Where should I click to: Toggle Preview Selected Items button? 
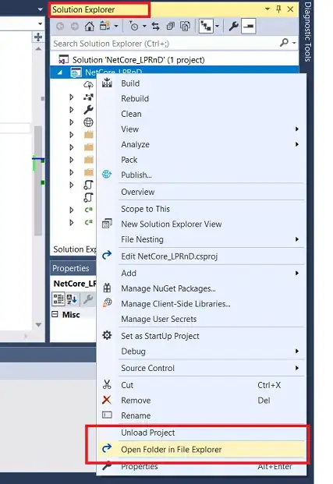pyautogui.click(x=248, y=26)
